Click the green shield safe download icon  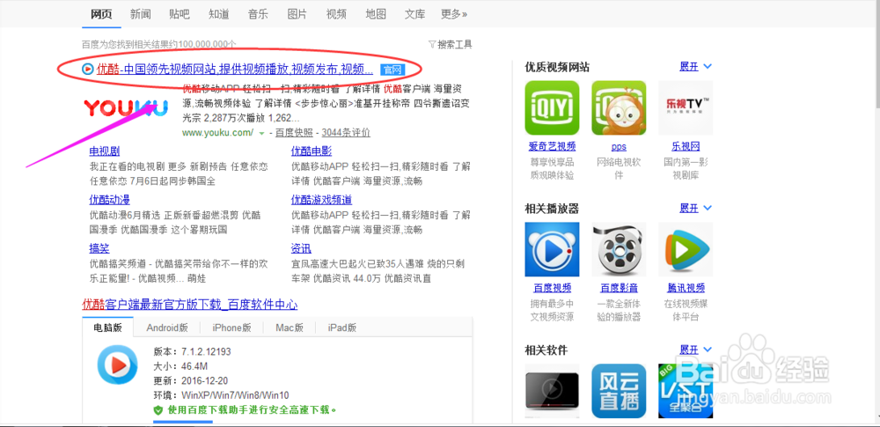[x=158, y=410]
